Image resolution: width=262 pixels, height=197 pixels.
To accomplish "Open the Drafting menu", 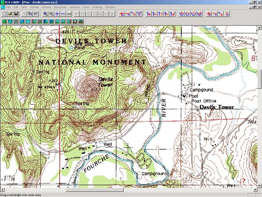I will (97, 7).
